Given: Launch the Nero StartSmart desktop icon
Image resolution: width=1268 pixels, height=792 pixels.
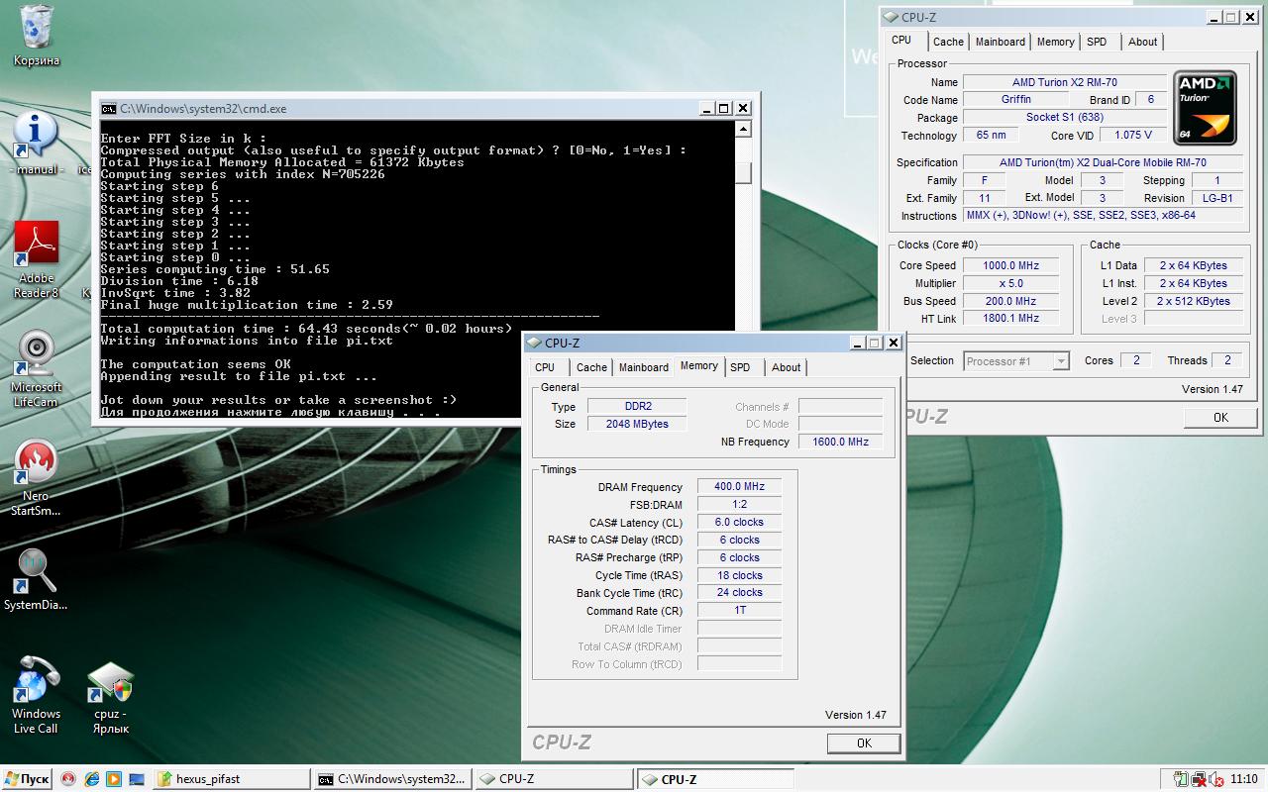Looking at the screenshot, I should point(37,478).
